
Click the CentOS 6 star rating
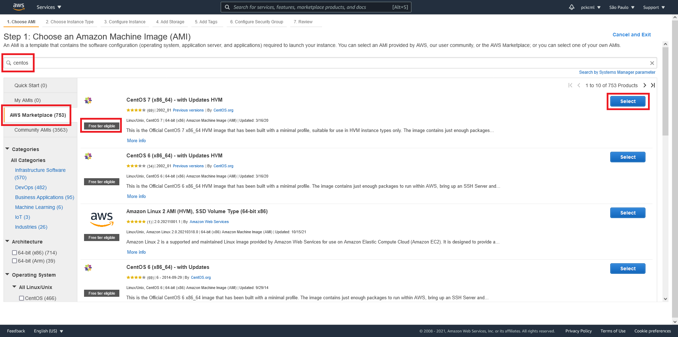tap(136, 166)
